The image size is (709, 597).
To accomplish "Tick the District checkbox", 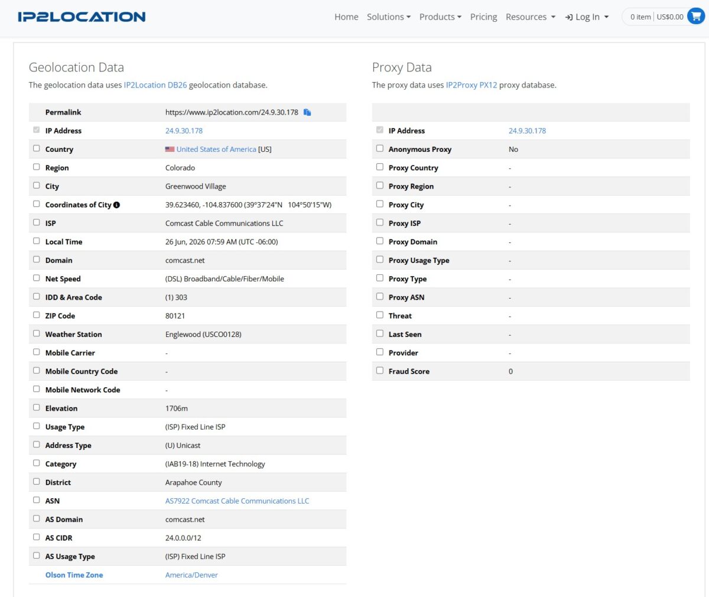I will 37,481.
